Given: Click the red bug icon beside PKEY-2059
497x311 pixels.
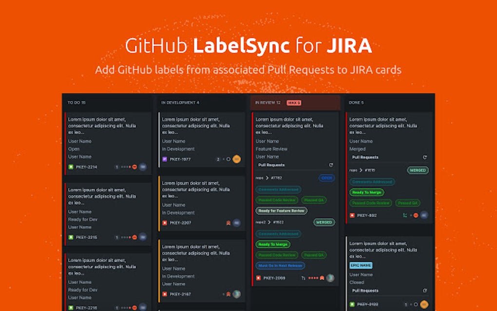Looking at the screenshot, I should [258, 278].
